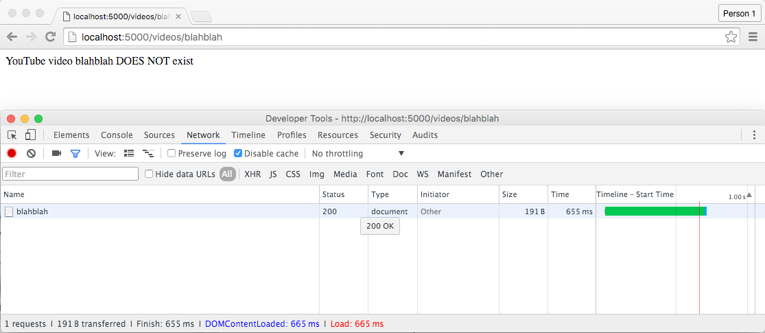Open Timeline – Start Time column dropdown
This screenshot has height=333, width=765.
pyautogui.click(x=635, y=194)
